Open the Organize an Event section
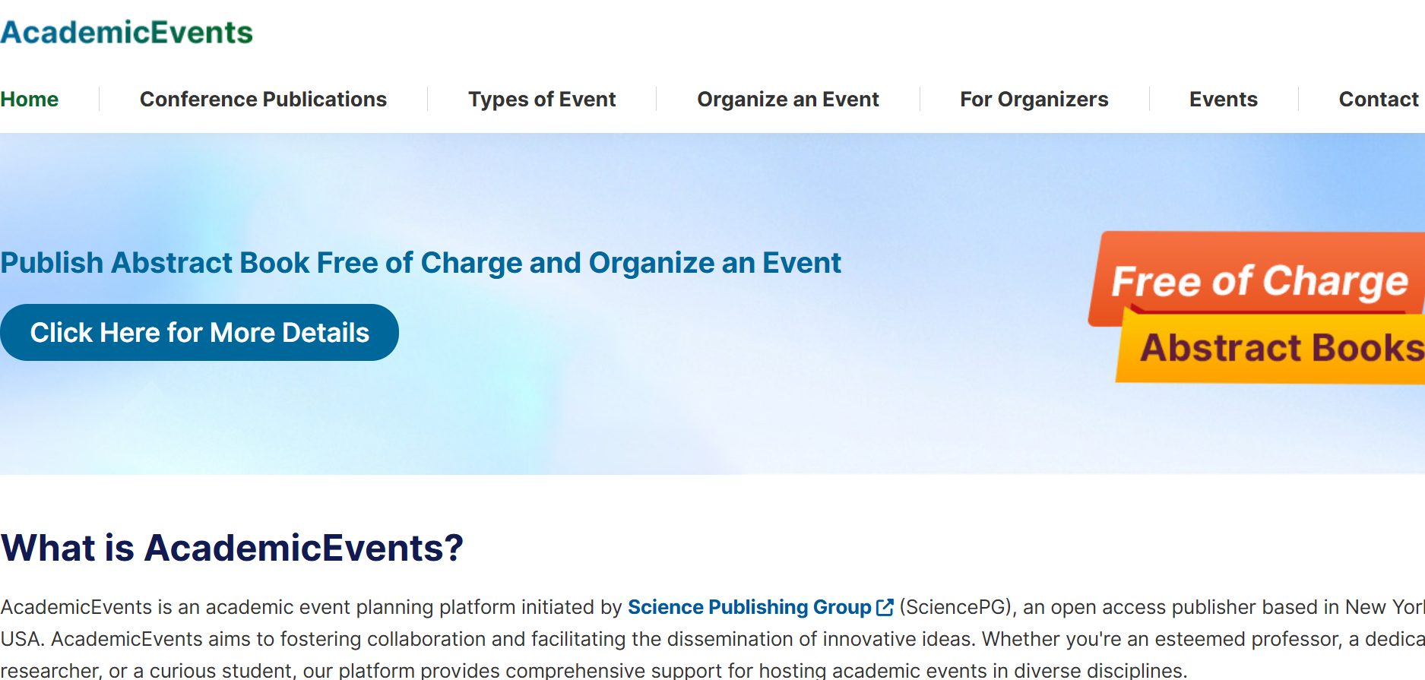Image resolution: width=1425 pixels, height=680 pixels. tap(787, 99)
